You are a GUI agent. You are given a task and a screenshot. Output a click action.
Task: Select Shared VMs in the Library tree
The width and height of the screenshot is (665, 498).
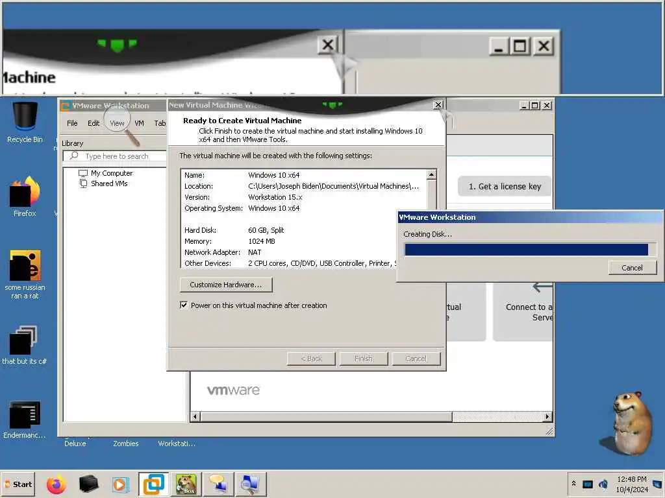coord(104,184)
